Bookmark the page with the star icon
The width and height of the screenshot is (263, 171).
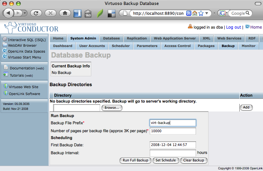[200, 13]
